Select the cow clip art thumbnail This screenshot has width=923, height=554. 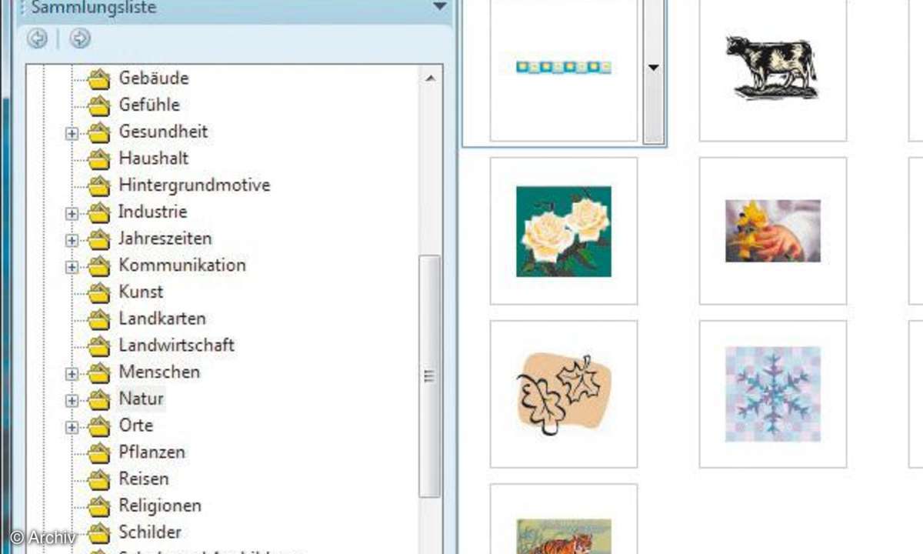pos(773,69)
